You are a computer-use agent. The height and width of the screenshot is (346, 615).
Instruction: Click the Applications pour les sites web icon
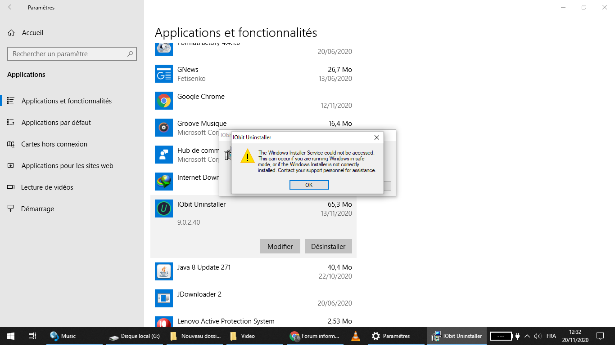point(11,166)
